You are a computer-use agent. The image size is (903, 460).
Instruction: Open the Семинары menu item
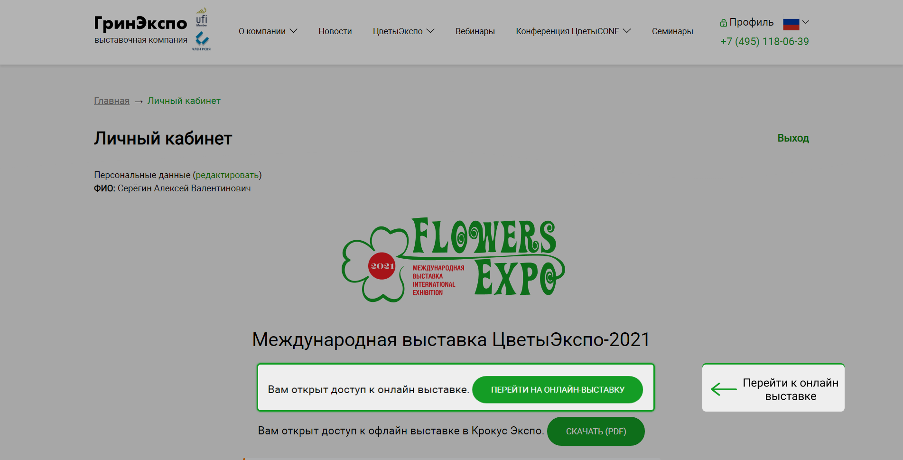672,31
